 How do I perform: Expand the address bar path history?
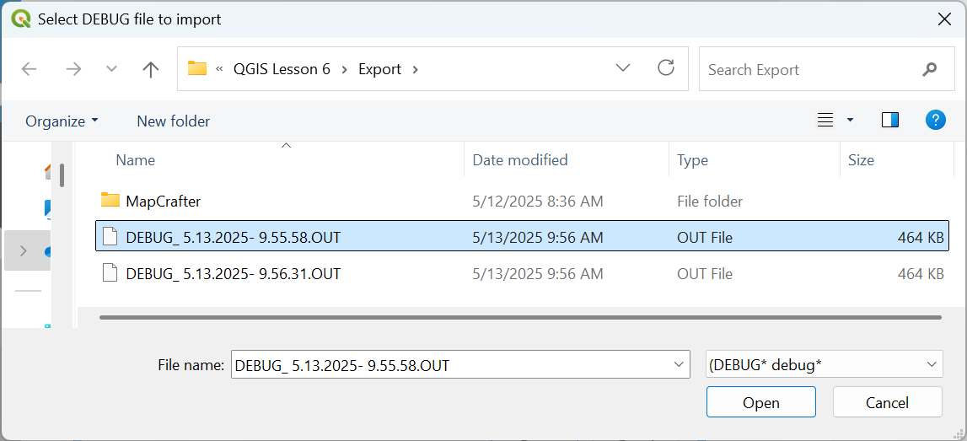pyautogui.click(x=623, y=68)
